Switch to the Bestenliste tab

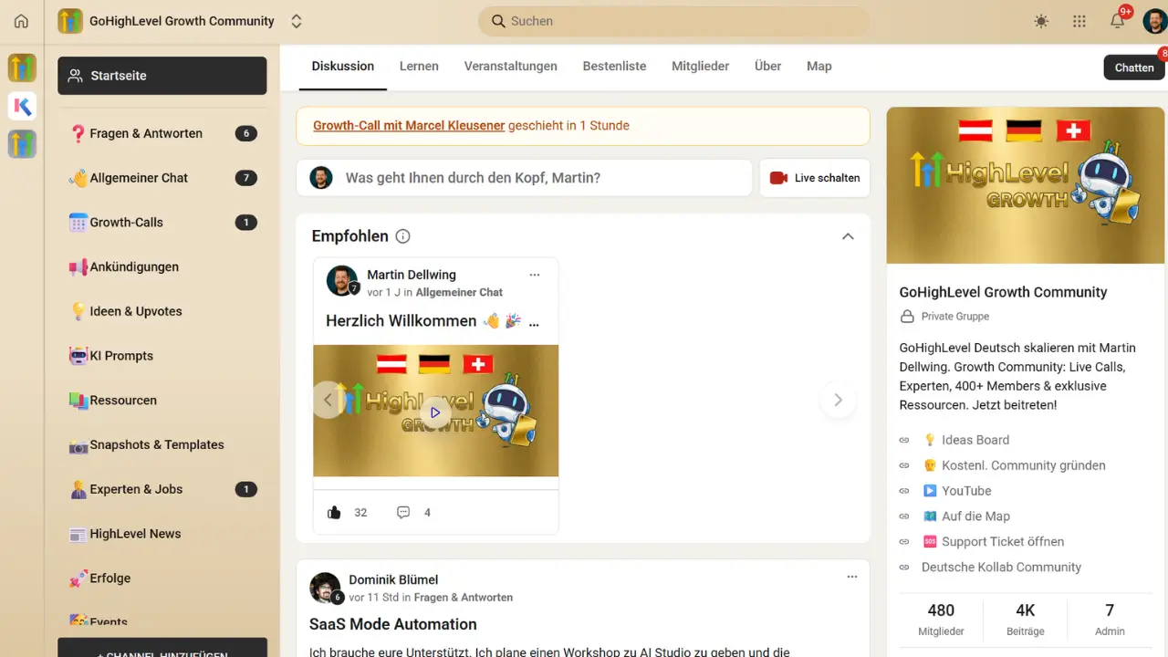pos(614,67)
